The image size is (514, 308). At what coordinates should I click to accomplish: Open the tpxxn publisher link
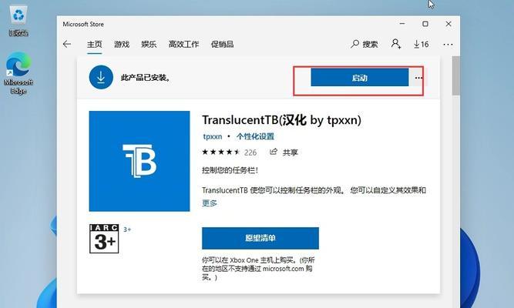pyautogui.click(x=213, y=136)
